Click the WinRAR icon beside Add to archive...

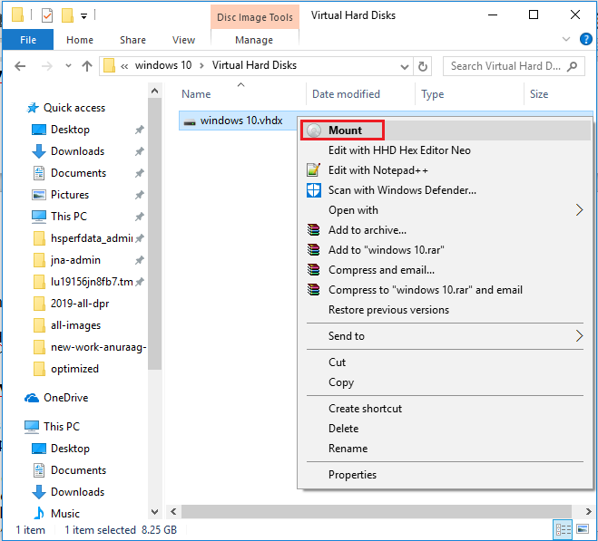313,230
